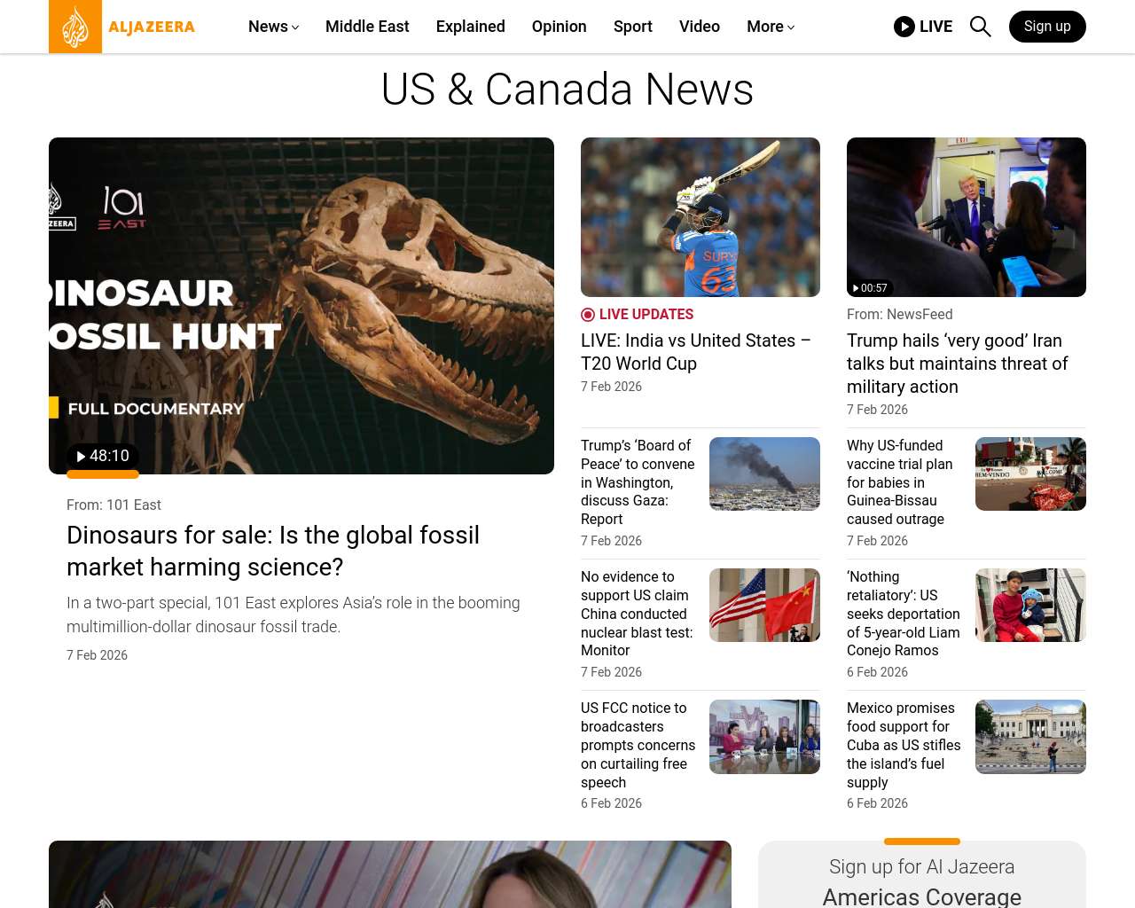The image size is (1135, 908).
Task: Open the Liam Conejo Ramos photo thumbnail
Action: pyautogui.click(x=1030, y=605)
